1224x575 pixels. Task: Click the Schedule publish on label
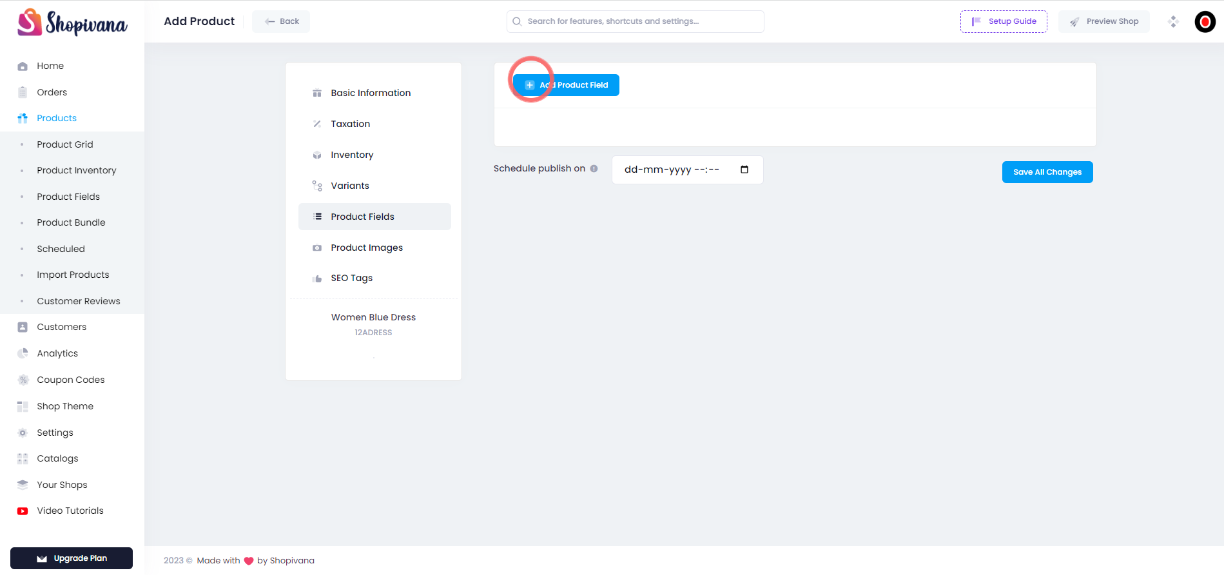pos(539,168)
